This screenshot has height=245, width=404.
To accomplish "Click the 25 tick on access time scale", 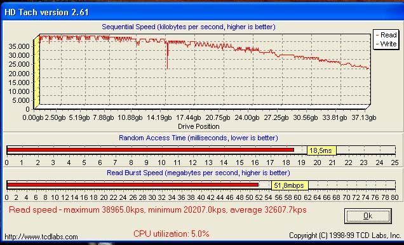I will [394, 162].
